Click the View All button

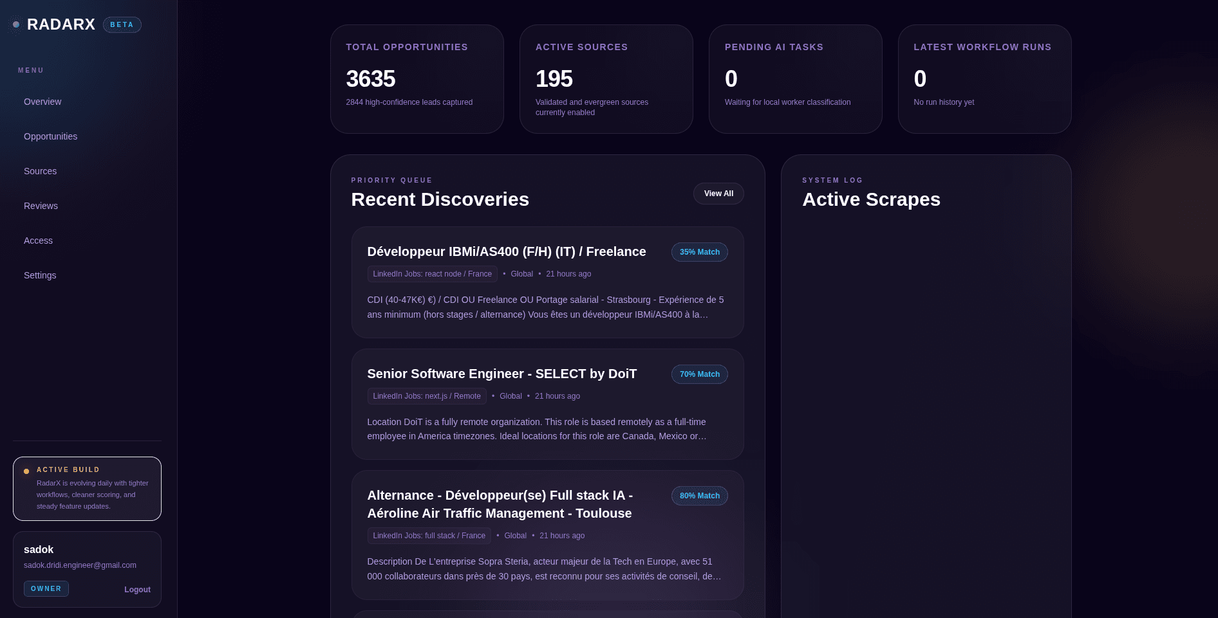(718, 193)
